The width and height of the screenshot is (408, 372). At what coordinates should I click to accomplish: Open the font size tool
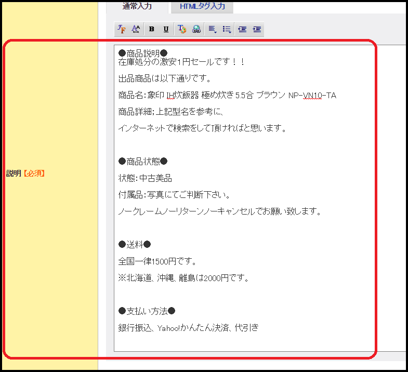136,29
